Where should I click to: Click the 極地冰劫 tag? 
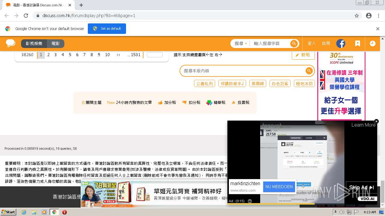[x=304, y=83]
